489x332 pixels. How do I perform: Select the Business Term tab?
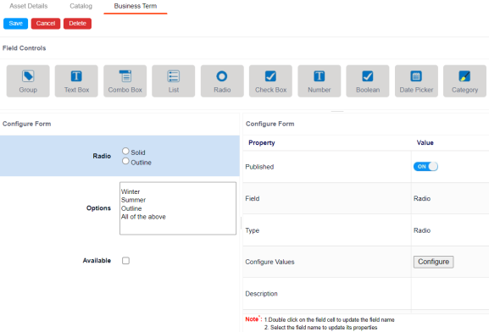pyautogui.click(x=136, y=6)
